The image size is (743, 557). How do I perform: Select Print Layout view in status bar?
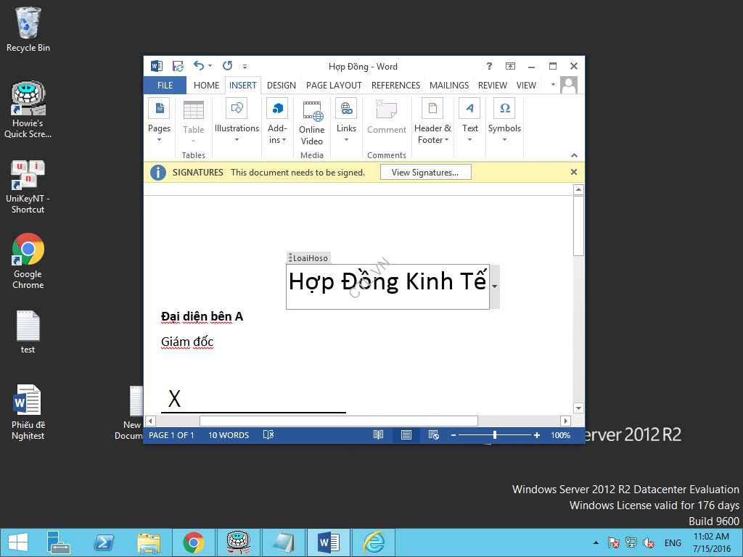(x=406, y=434)
